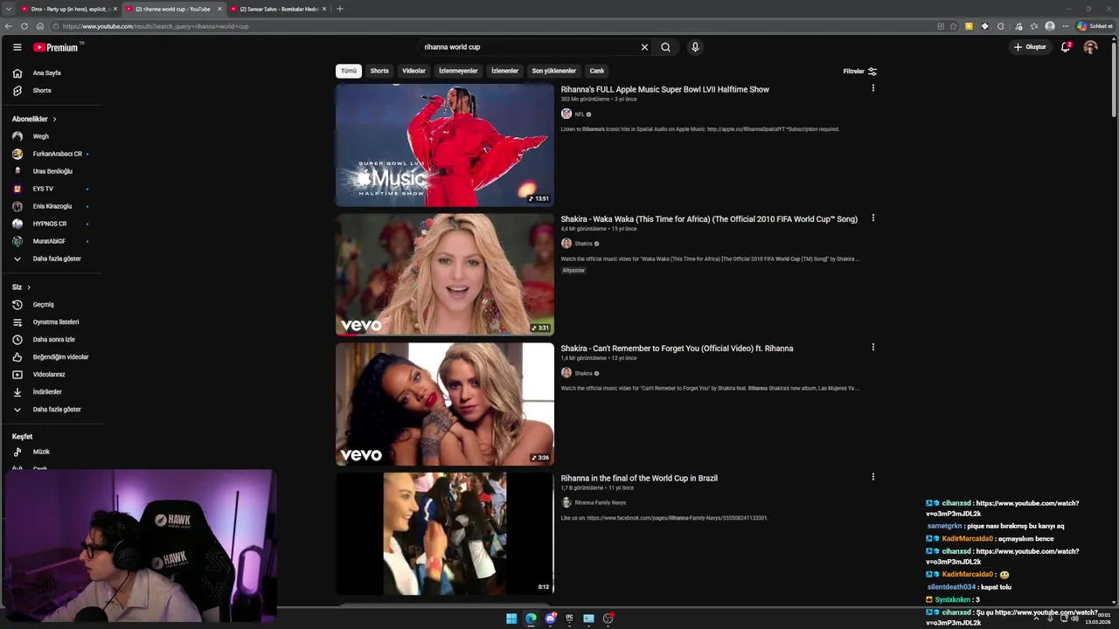Click the Shakira Waka Waka video title
1119x629 pixels.
pos(709,219)
